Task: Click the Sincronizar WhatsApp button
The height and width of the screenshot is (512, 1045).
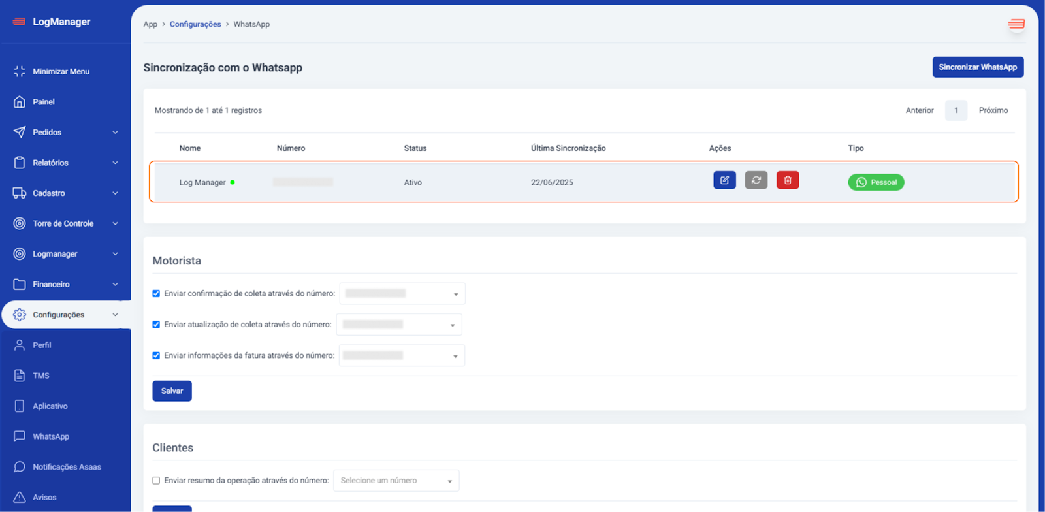Action: coord(978,67)
